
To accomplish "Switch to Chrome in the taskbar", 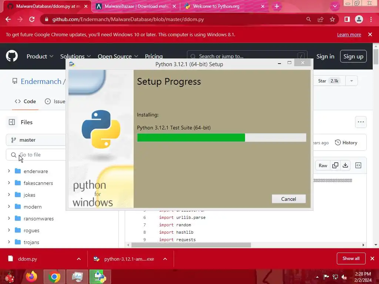I will coord(54,277).
